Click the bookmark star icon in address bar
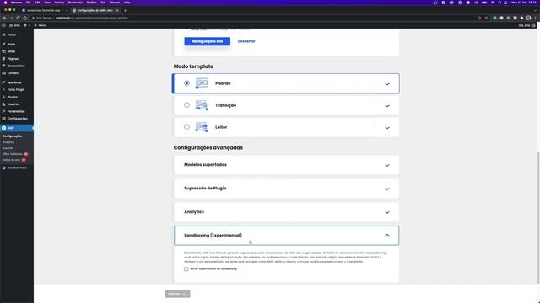The height and width of the screenshot is (303, 540). pos(486,18)
